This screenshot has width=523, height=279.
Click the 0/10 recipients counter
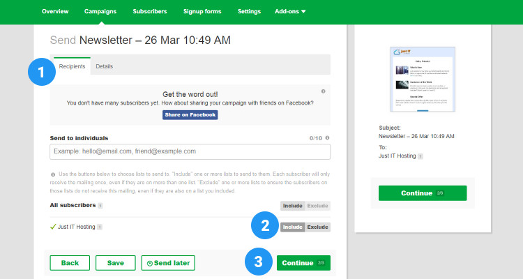[315, 138]
